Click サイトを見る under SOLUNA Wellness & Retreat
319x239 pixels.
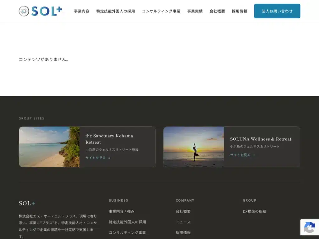click(x=242, y=155)
